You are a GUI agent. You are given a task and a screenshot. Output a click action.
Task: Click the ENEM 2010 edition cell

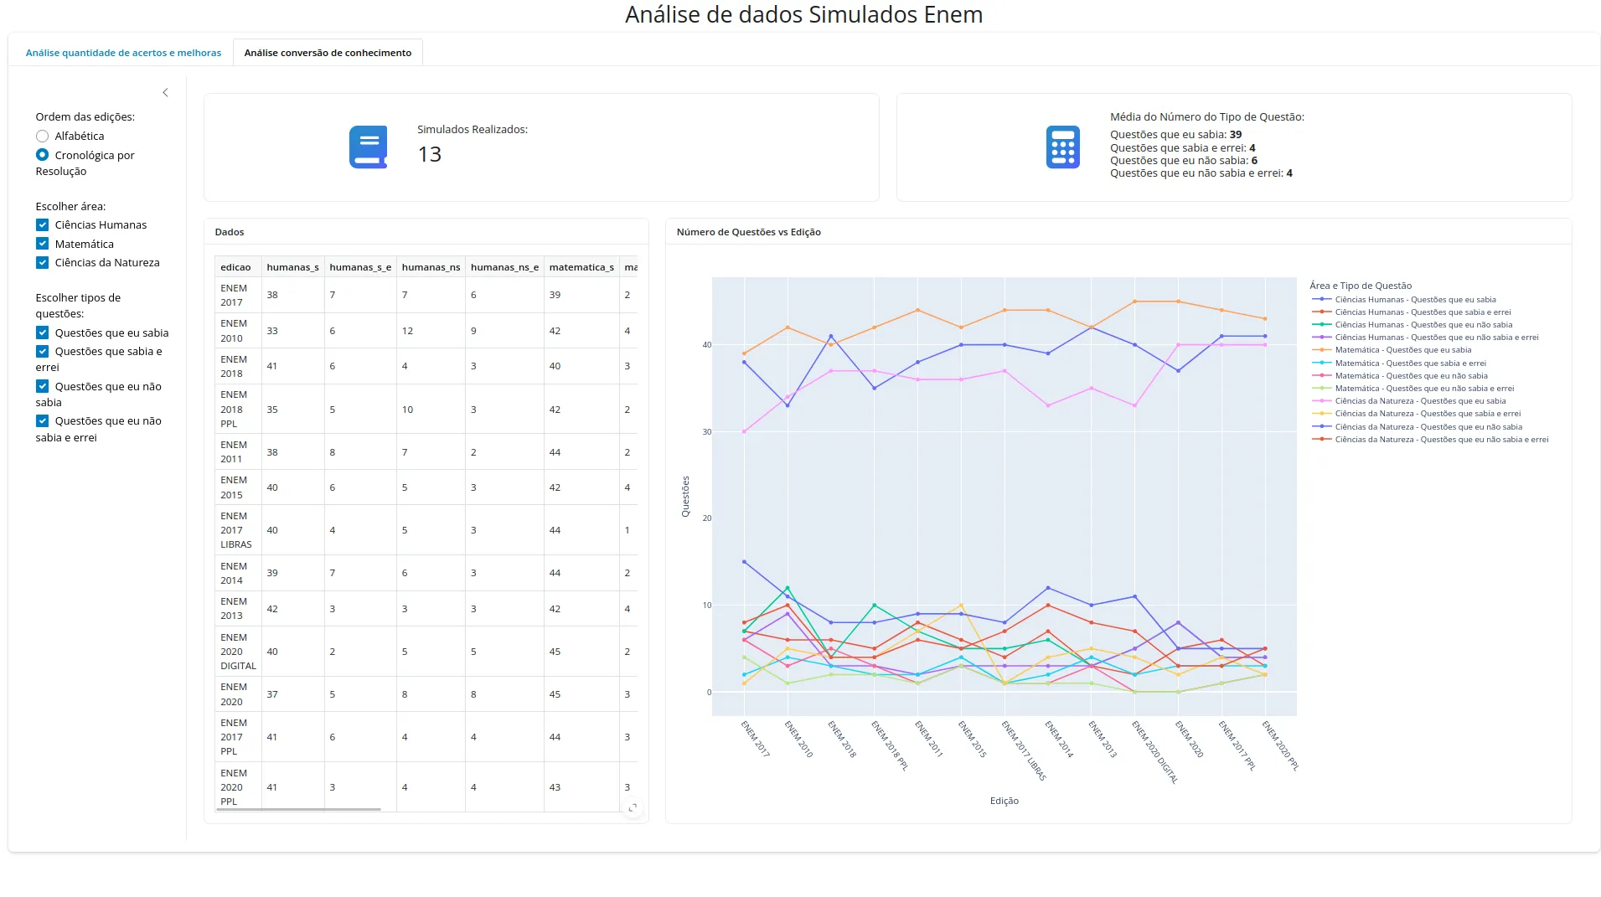click(x=238, y=331)
